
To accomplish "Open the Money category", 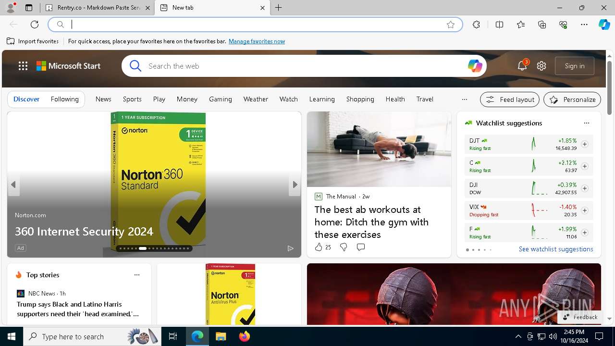I will pyautogui.click(x=187, y=99).
